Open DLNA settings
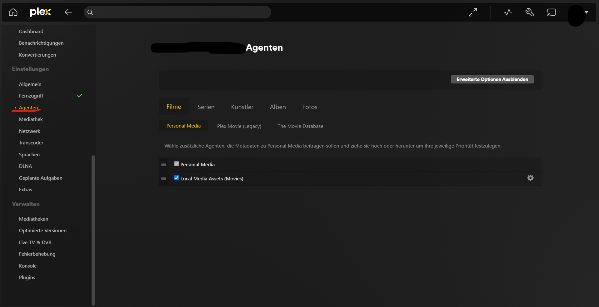Image resolution: width=599 pixels, height=307 pixels. (x=25, y=166)
